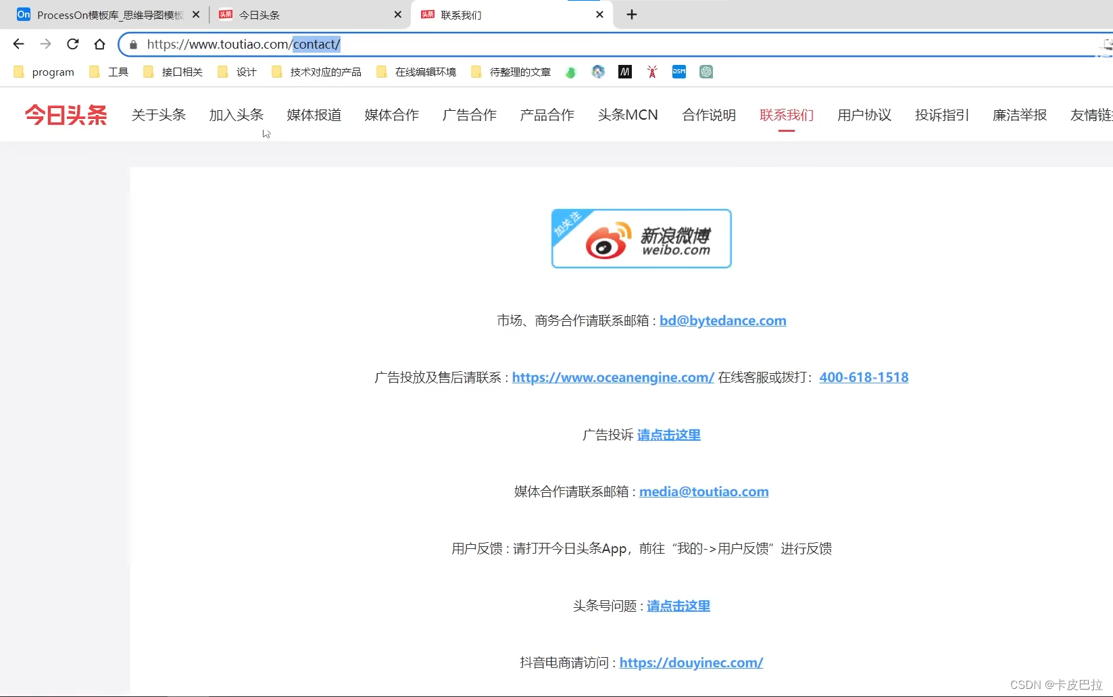Open 广告合作 navigation item
The image size is (1113, 697).
(470, 115)
